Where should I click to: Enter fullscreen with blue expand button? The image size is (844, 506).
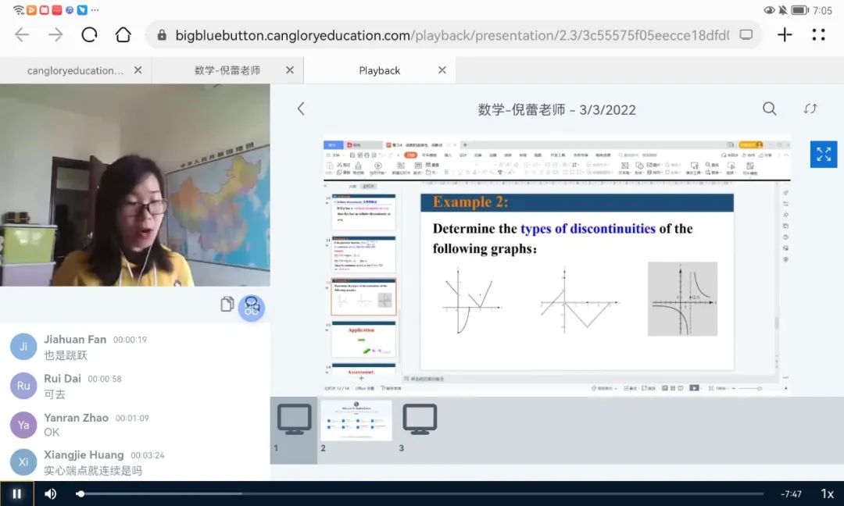pos(824,155)
